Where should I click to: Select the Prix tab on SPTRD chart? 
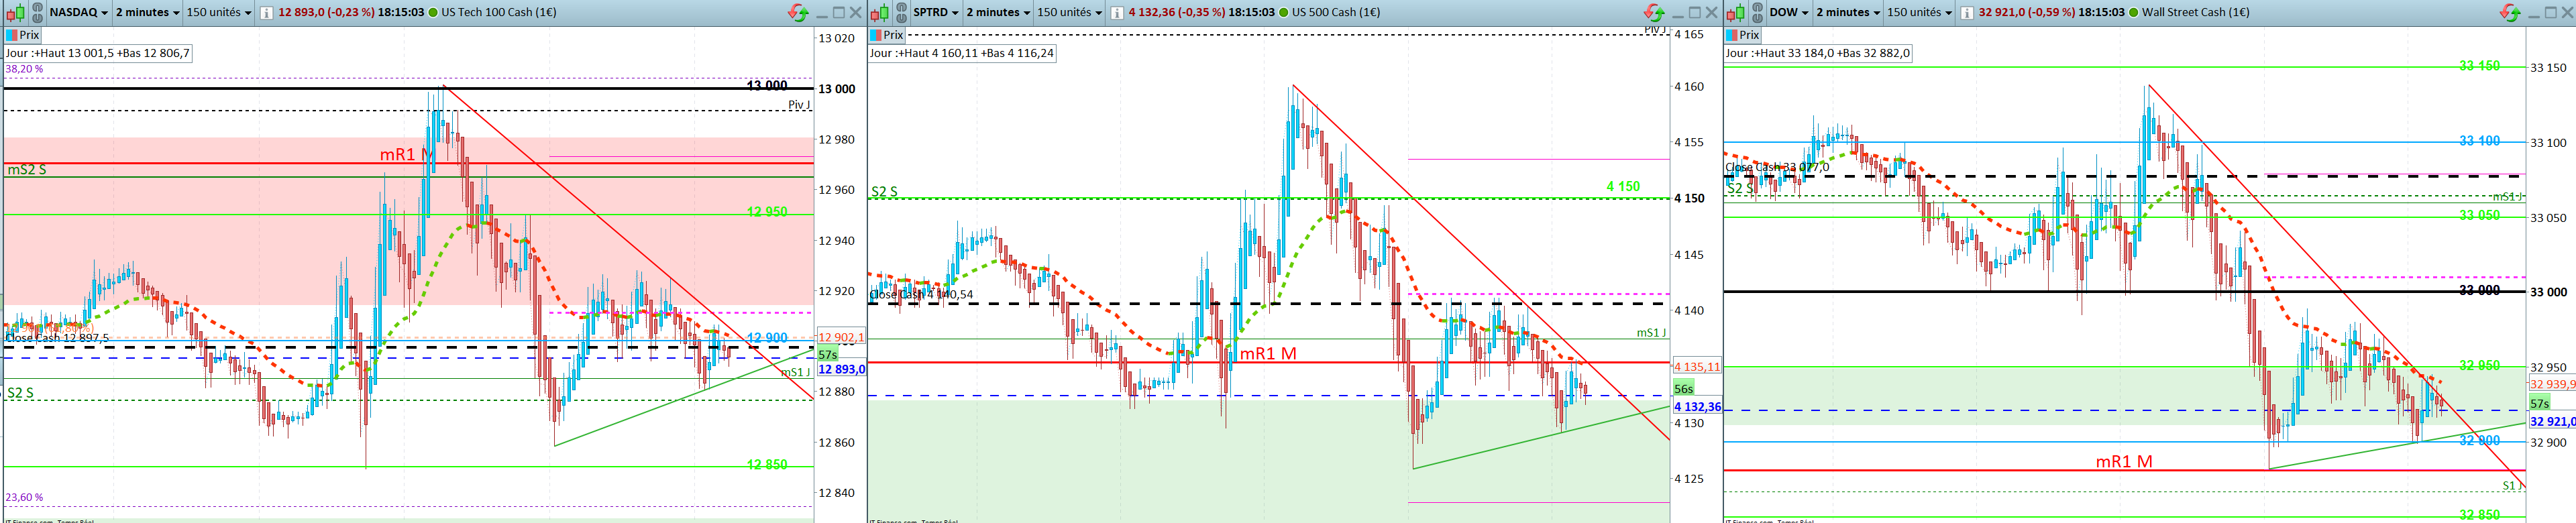pos(887,35)
